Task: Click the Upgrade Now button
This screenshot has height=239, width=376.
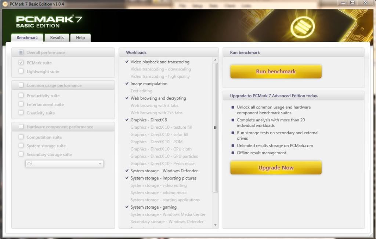Action: 276,168
